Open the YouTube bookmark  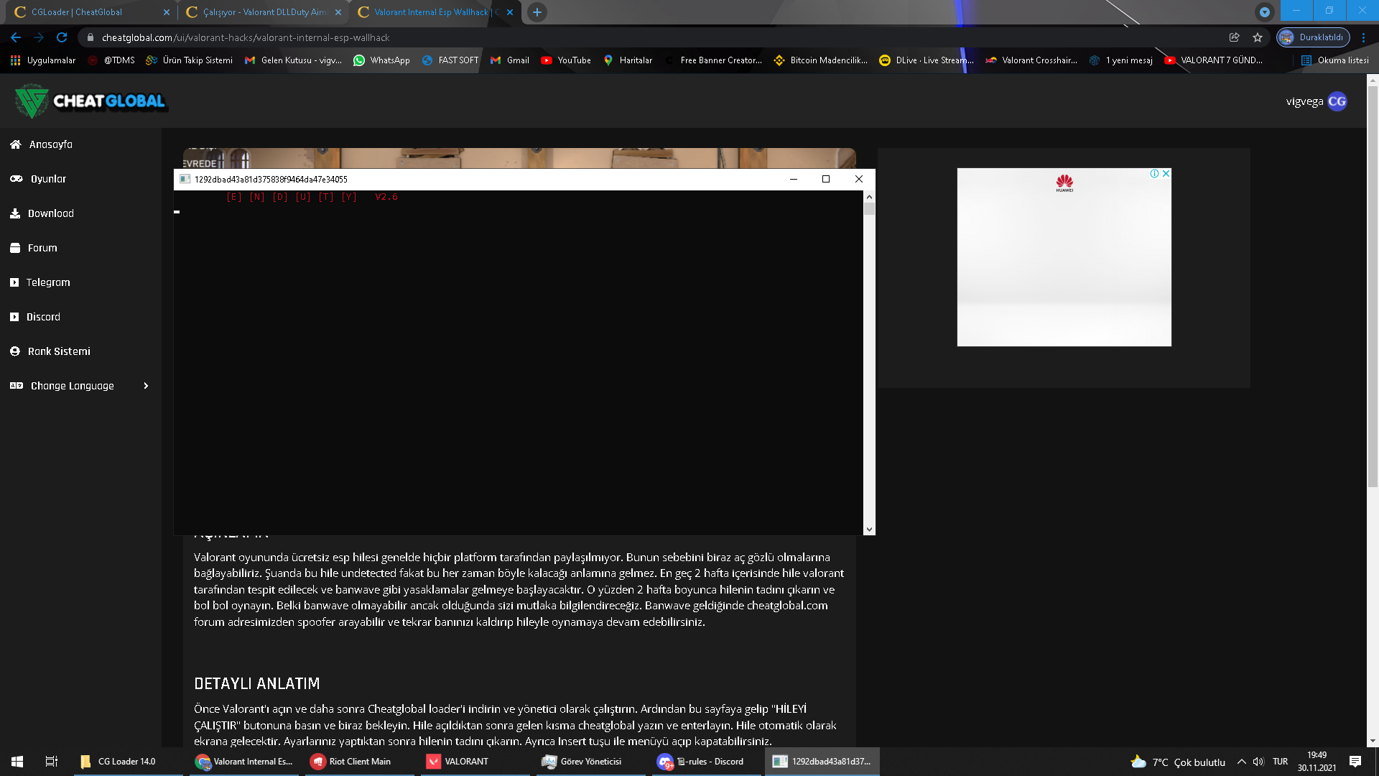566,60
